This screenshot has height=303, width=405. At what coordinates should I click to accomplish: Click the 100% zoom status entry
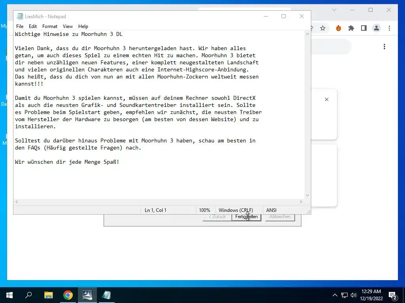click(x=204, y=210)
